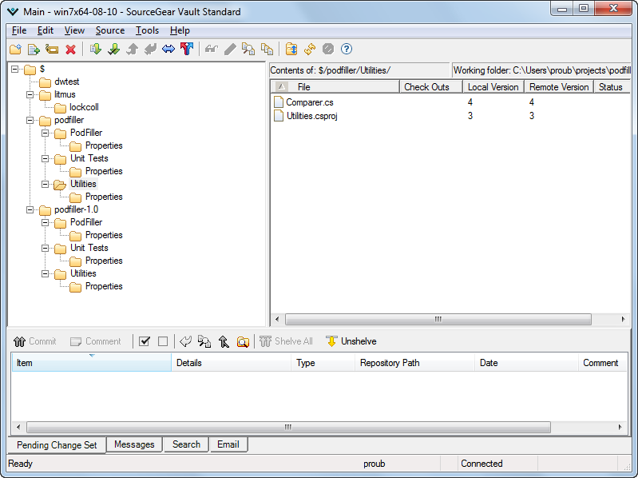The width and height of the screenshot is (638, 478).
Task: Open the Edit menu
Action: point(46,30)
